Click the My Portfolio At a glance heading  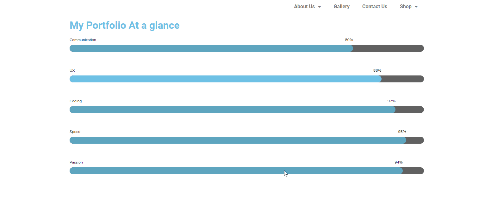click(125, 25)
